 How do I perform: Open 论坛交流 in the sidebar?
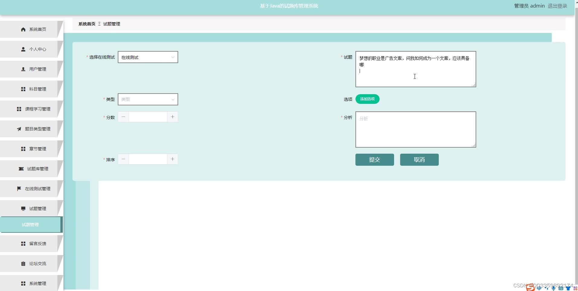[31, 264]
